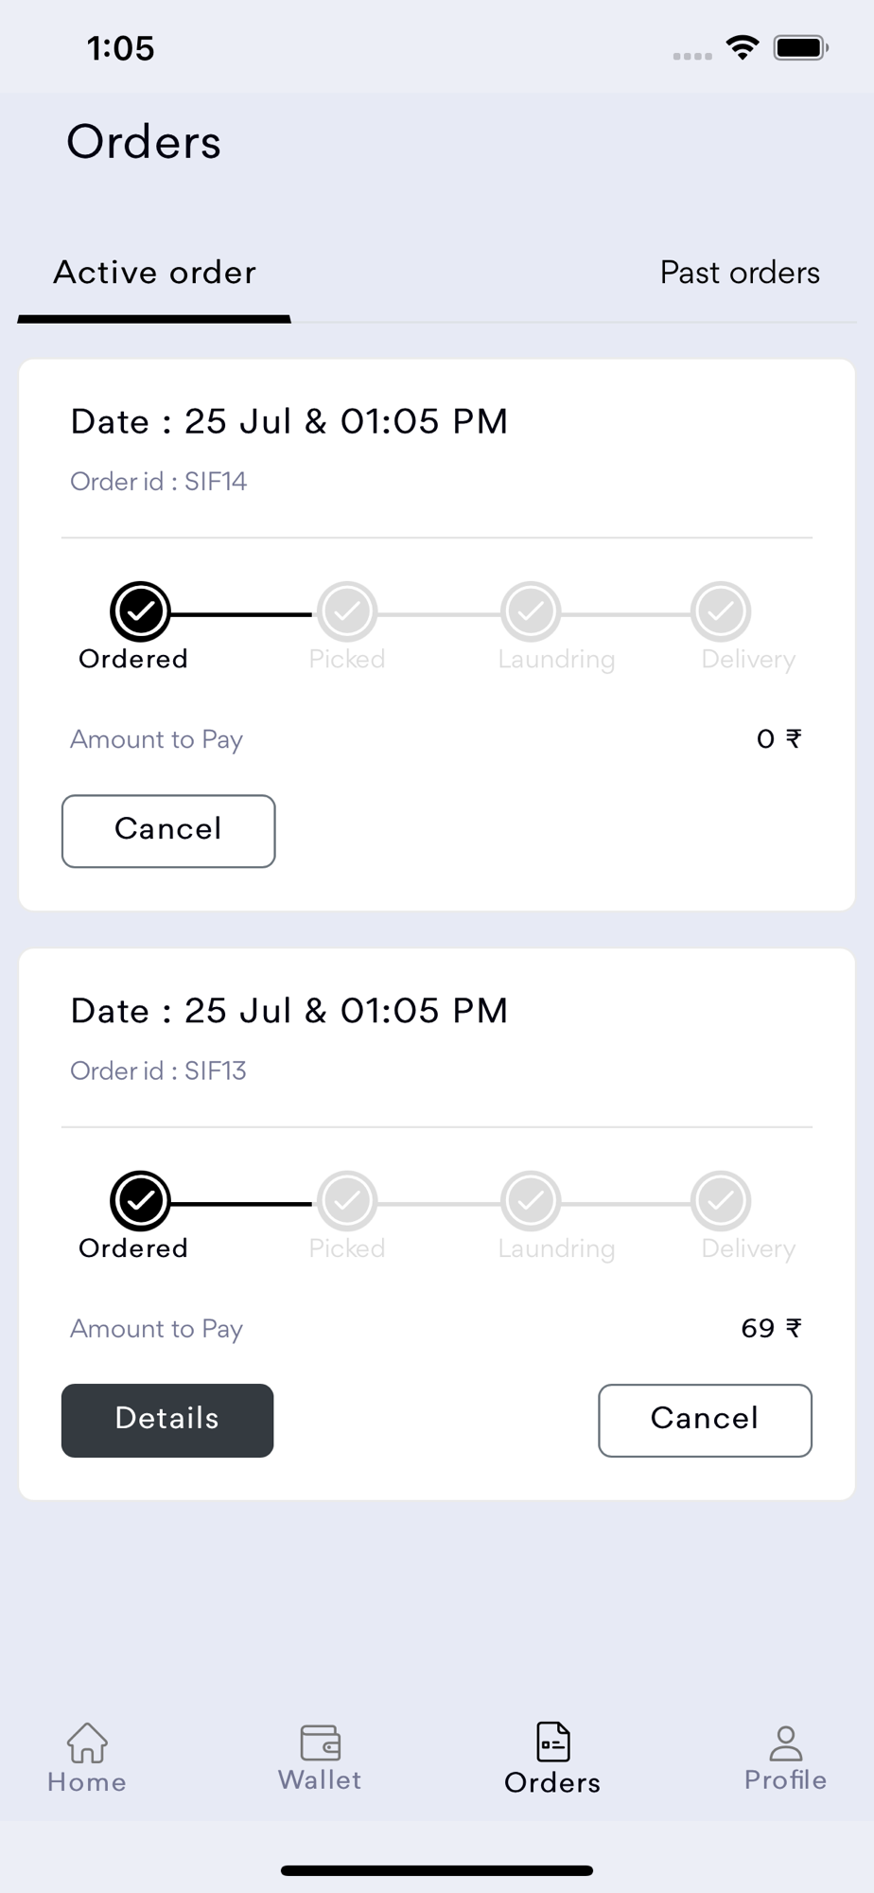Open Details for order SIF13
874x1893 pixels.
pyautogui.click(x=167, y=1420)
